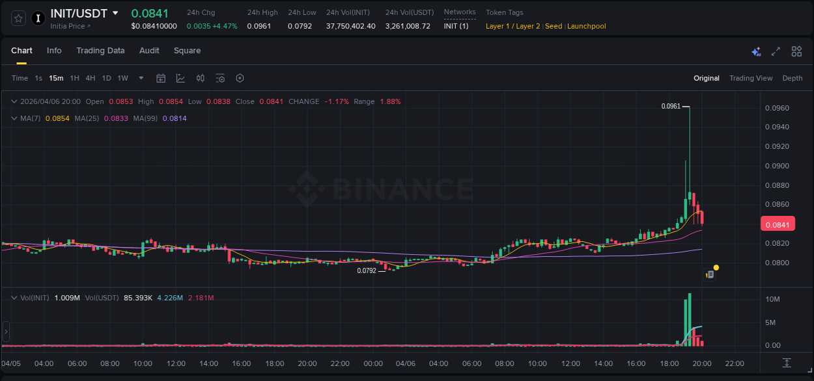This screenshot has height=381, width=814.
Task: Open candlestick chart style icon
Action: coord(201,78)
